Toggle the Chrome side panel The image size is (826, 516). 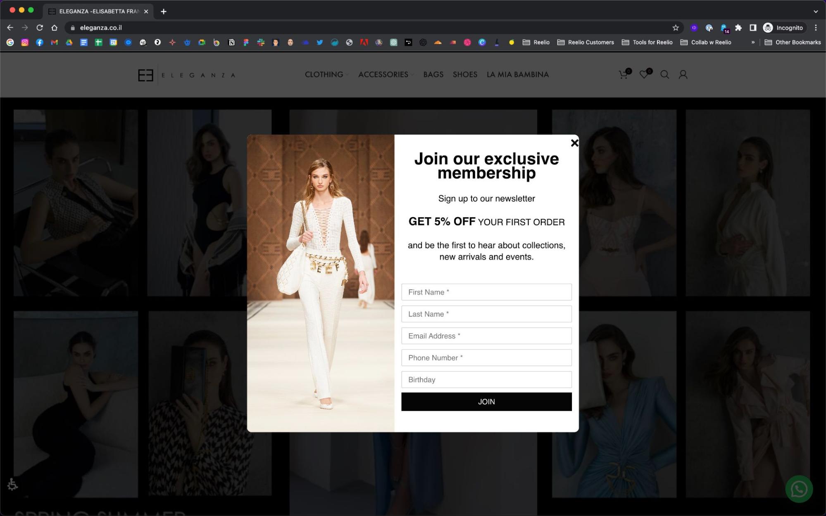pyautogui.click(x=753, y=28)
